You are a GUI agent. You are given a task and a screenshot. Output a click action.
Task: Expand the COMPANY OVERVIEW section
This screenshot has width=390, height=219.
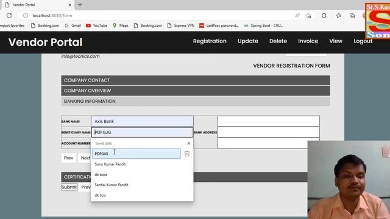click(x=196, y=91)
